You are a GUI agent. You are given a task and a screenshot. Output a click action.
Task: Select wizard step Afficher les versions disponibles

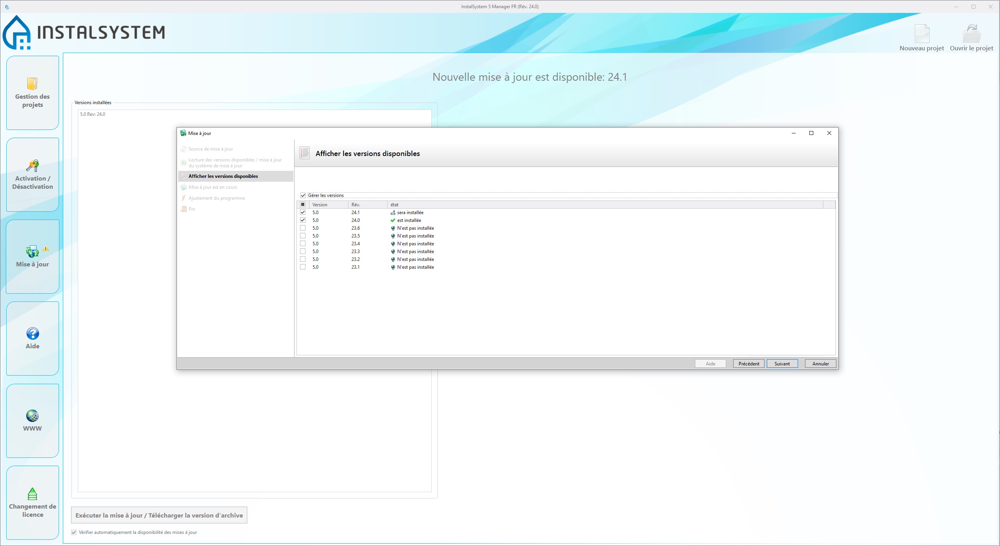236,176
